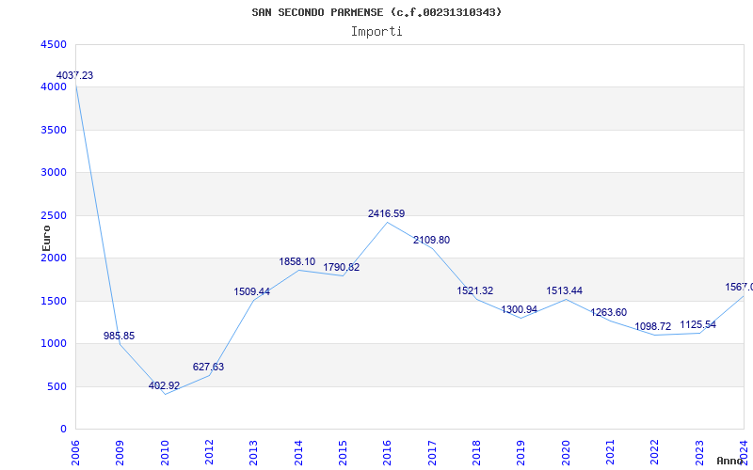
Task: Click the 2019 x-axis year label
Action: click(521, 453)
